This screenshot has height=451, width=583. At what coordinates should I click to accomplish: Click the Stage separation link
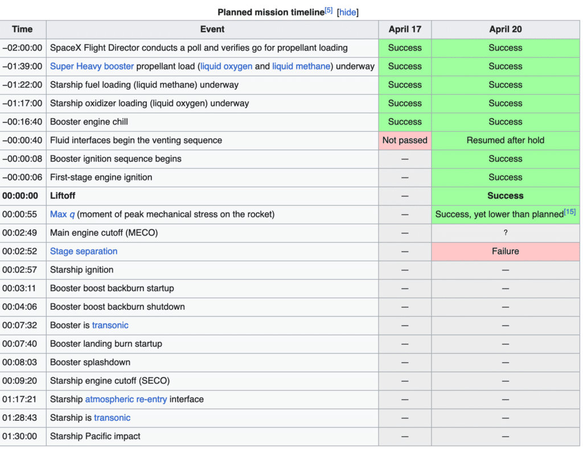(x=84, y=251)
